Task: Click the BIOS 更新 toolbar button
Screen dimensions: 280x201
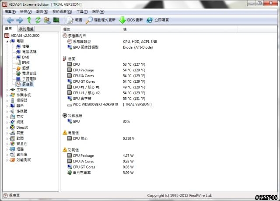Action: click(131, 20)
